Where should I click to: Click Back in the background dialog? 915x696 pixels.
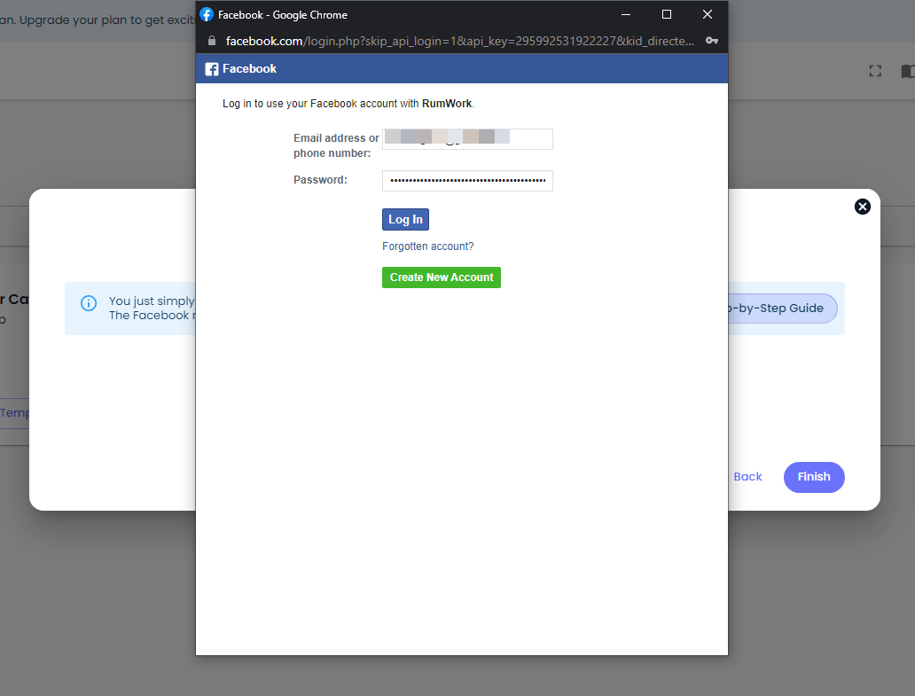[x=747, y=477]
